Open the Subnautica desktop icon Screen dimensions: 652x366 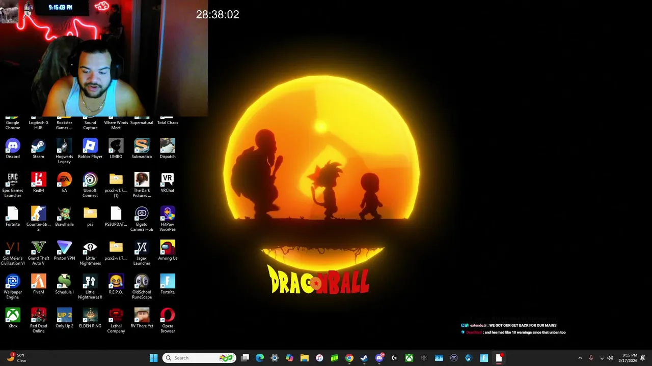[142, 149]
